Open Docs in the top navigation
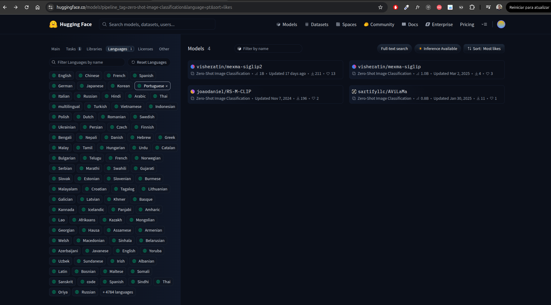This screenshot has width=551, height=305. tap(410, 25)
